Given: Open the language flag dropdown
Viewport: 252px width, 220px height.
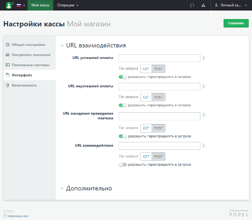Looking at the screenshot, I should click(x=20, y=5).
